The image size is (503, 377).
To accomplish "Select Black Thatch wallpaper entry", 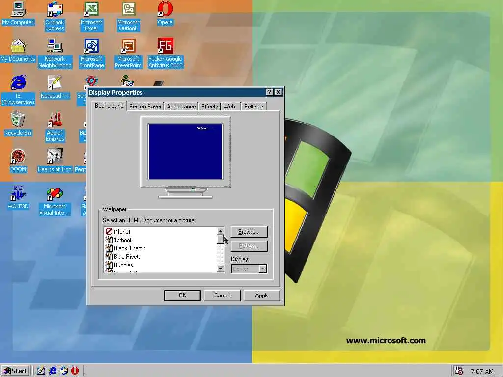I will tap(161, 248).
